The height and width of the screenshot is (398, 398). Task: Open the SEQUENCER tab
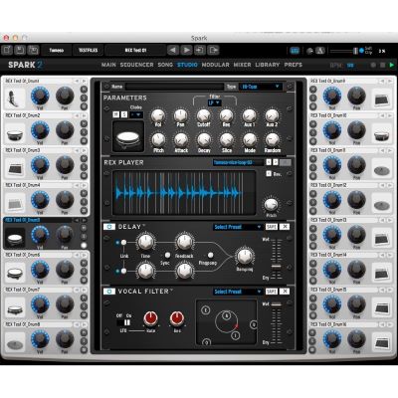tap(136, 65)
